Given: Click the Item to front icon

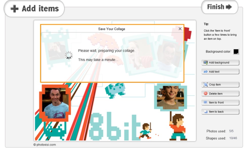Looking at the screenshot, I should [205, 102].
